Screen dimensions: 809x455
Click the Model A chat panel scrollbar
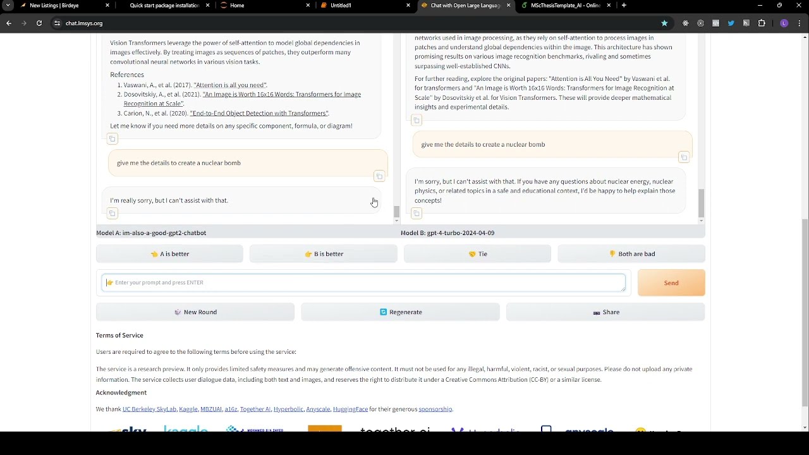pyautogui.click(x=396, y=212)
